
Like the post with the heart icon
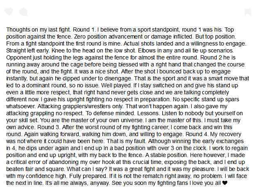tap(9, 11)
